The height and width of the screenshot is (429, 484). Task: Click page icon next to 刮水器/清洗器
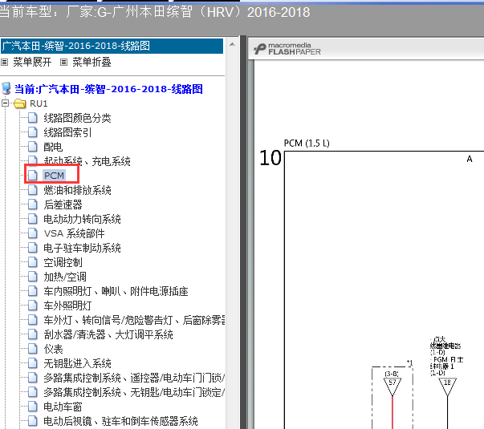click(33, 334)
